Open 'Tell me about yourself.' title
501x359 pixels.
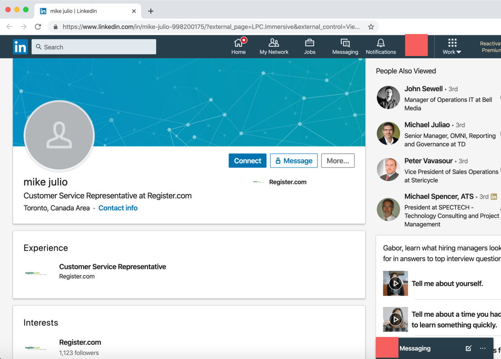click(x=447, y=283)
